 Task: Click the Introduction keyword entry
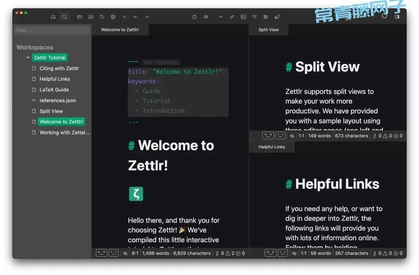pyautogui.click(x=164, y=111)
